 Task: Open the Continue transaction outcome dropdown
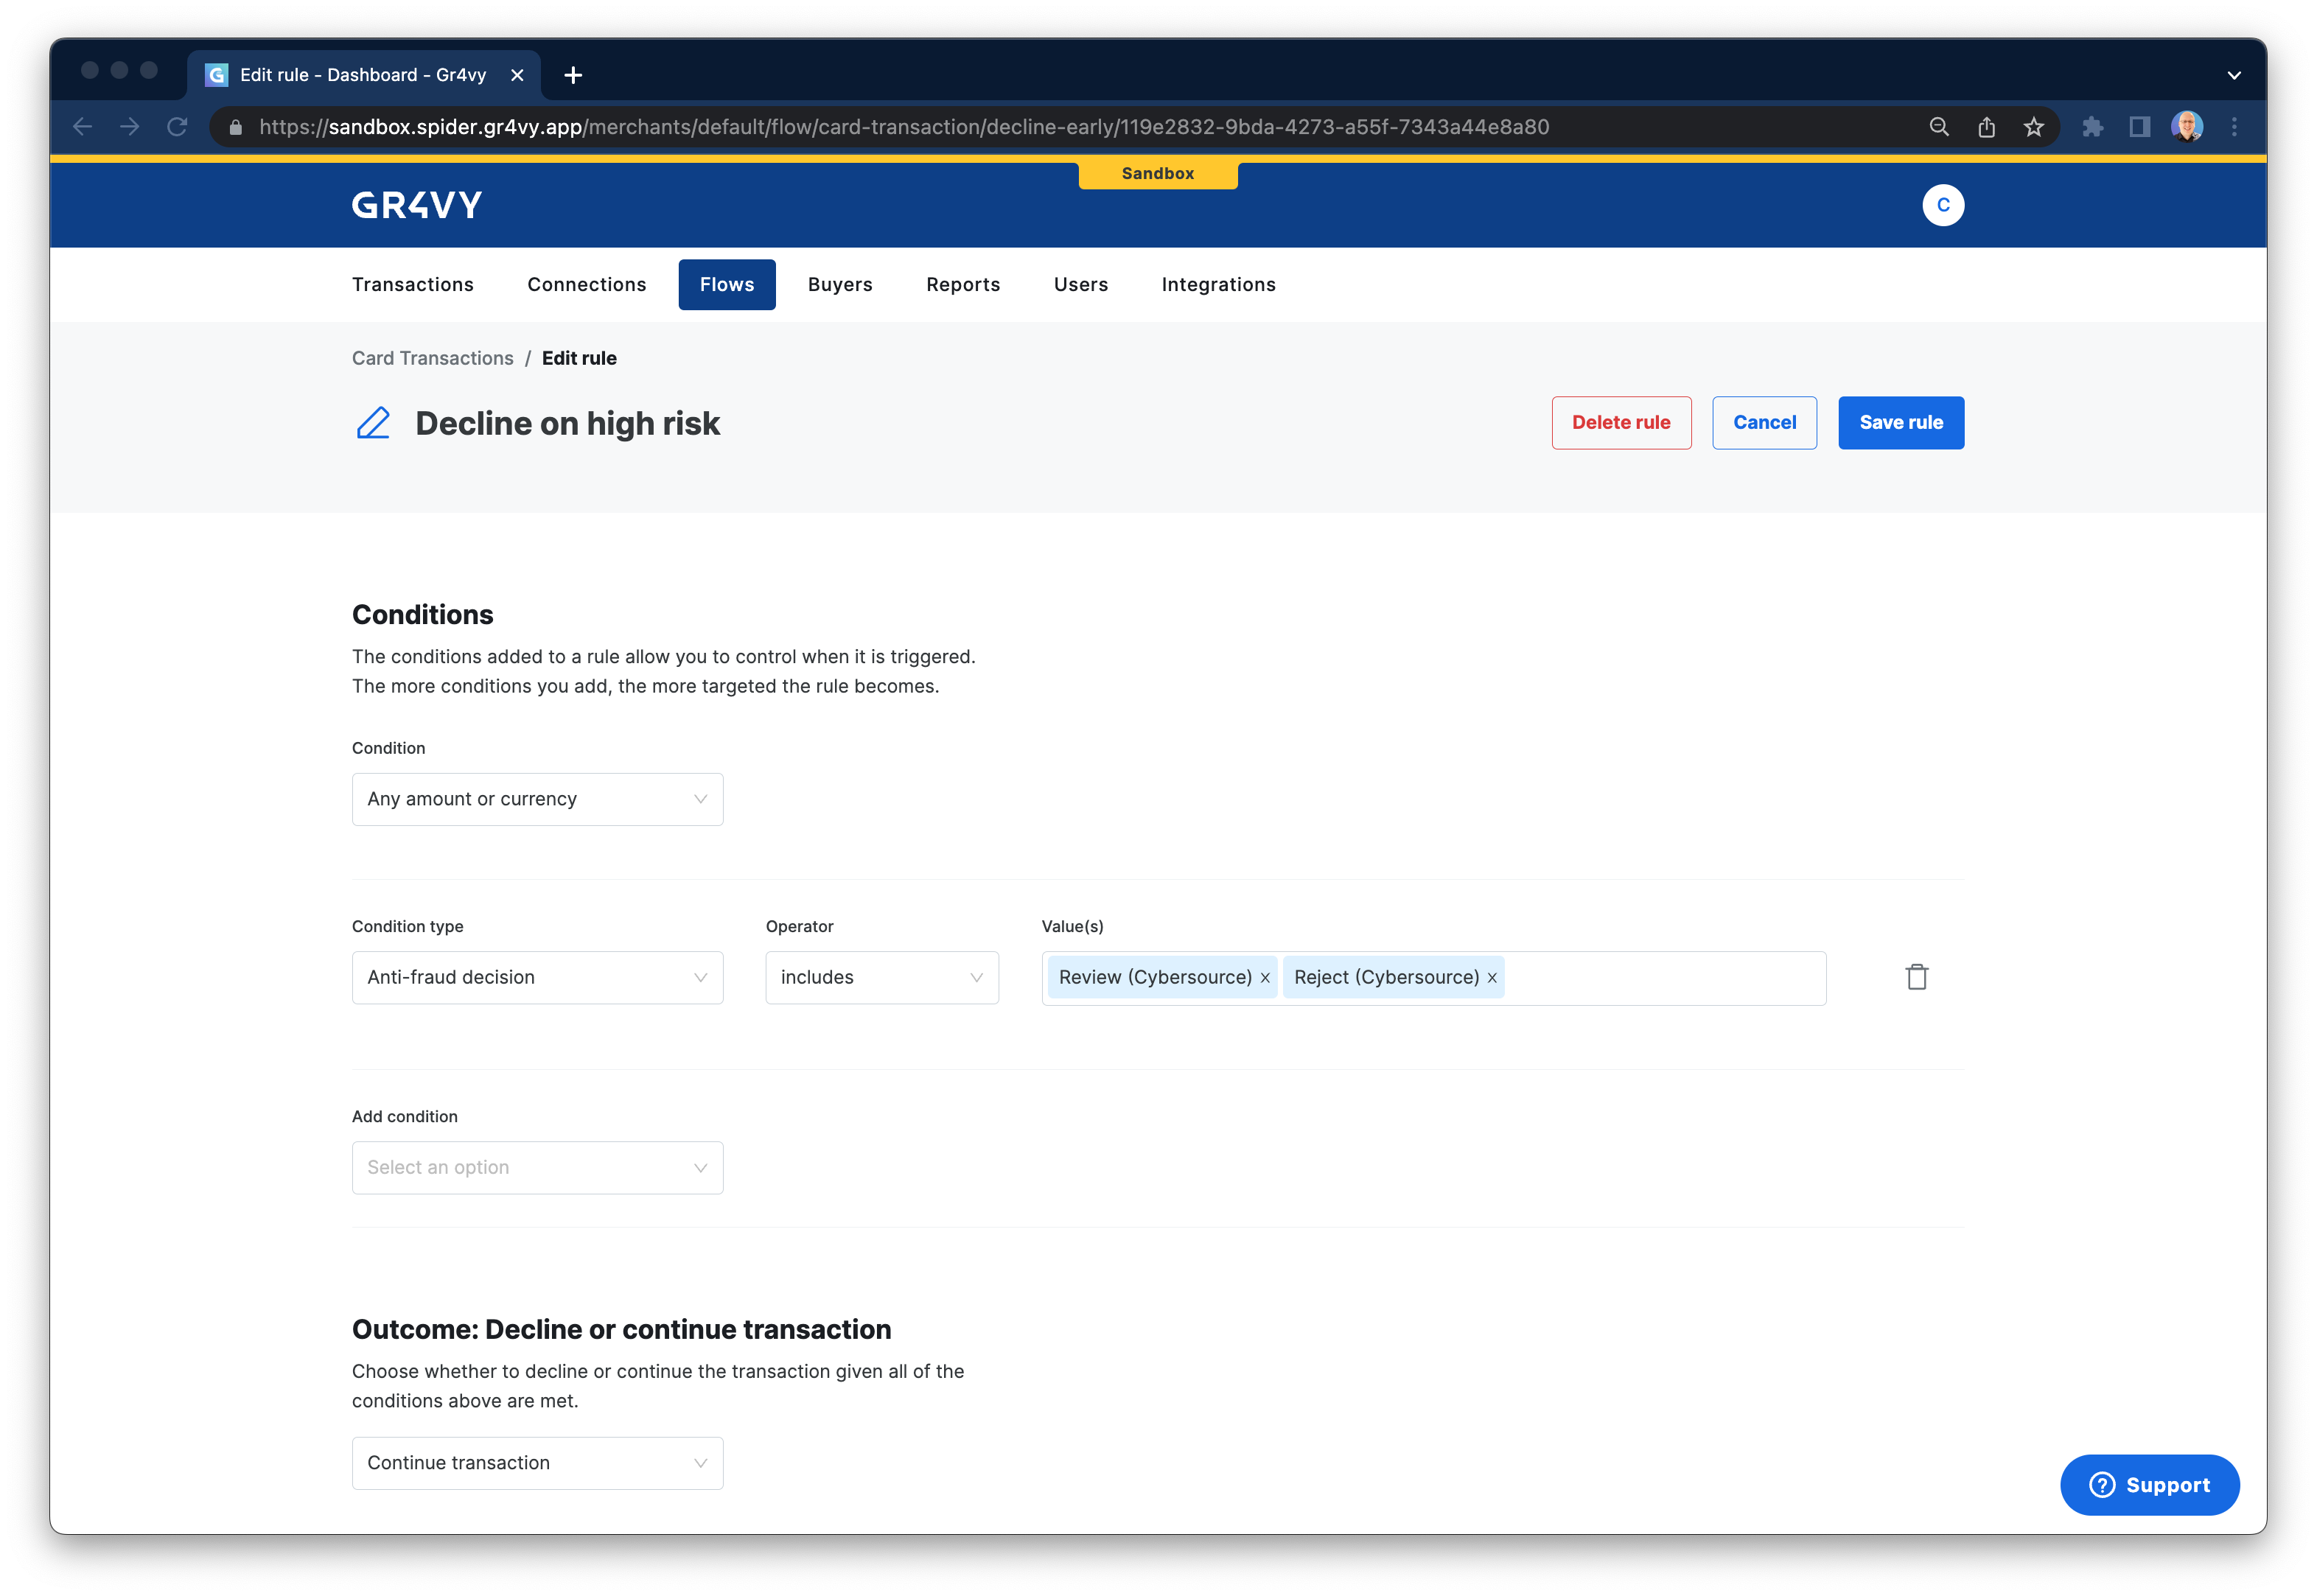[537, 1462]
